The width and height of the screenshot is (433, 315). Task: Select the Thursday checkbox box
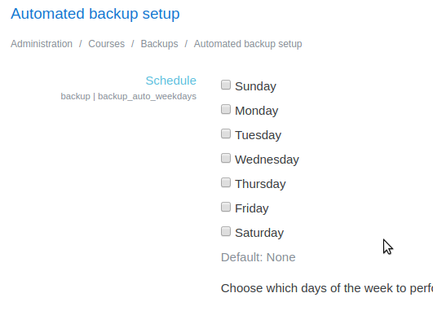[x=226, y=182]
